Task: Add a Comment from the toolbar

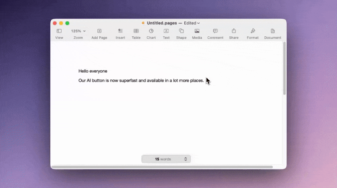Action: point(215,31)
